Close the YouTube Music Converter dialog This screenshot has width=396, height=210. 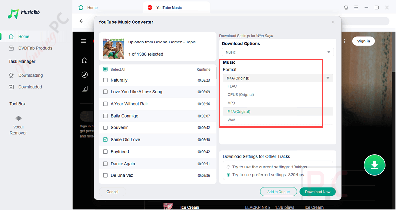[333, 22]
